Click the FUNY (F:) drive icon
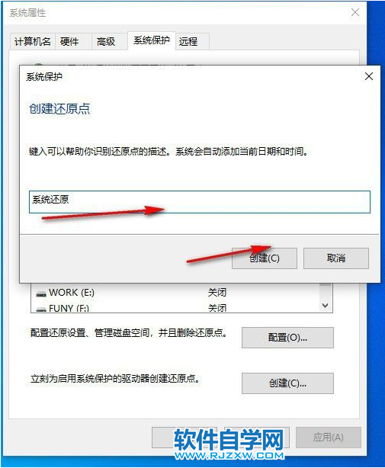This screenshot has width=385, height=468. tap(41, 309)
